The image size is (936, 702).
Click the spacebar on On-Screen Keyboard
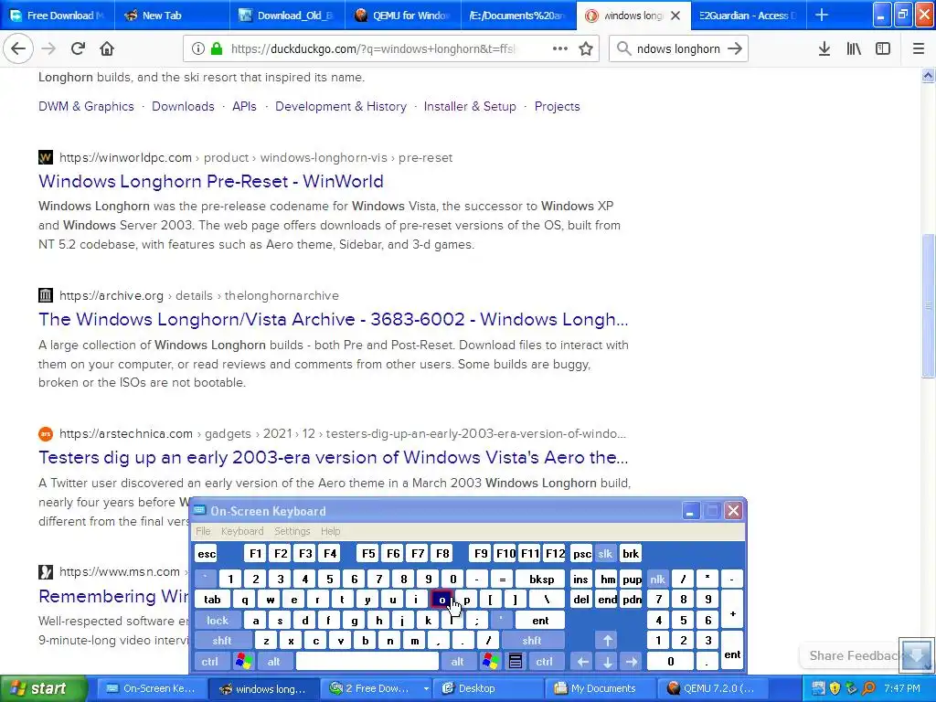pyautogui.click(x=367, y=661)
